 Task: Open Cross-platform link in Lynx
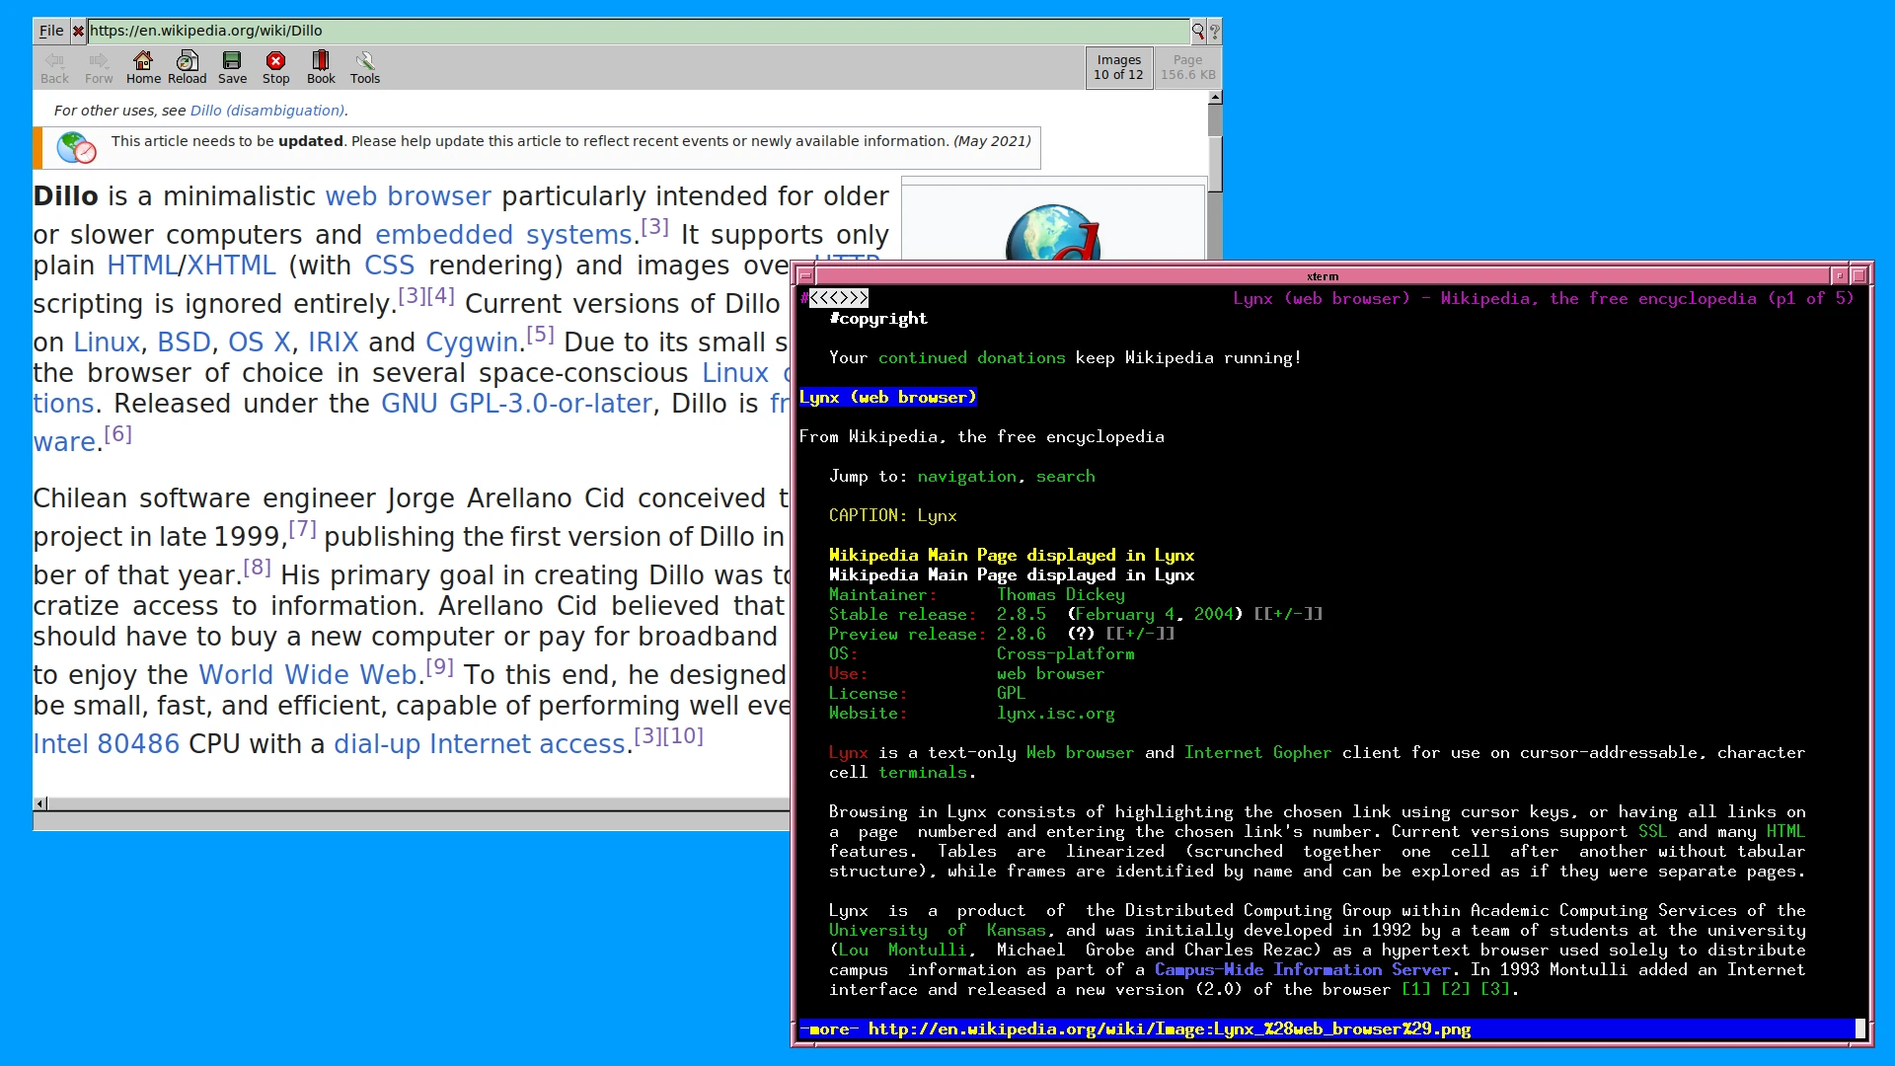click(x=1066, y=653)
